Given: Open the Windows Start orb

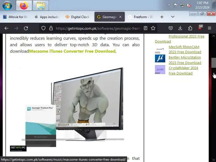Looking at the screenshot, I should pyautogui.click(x=7, y=5).
